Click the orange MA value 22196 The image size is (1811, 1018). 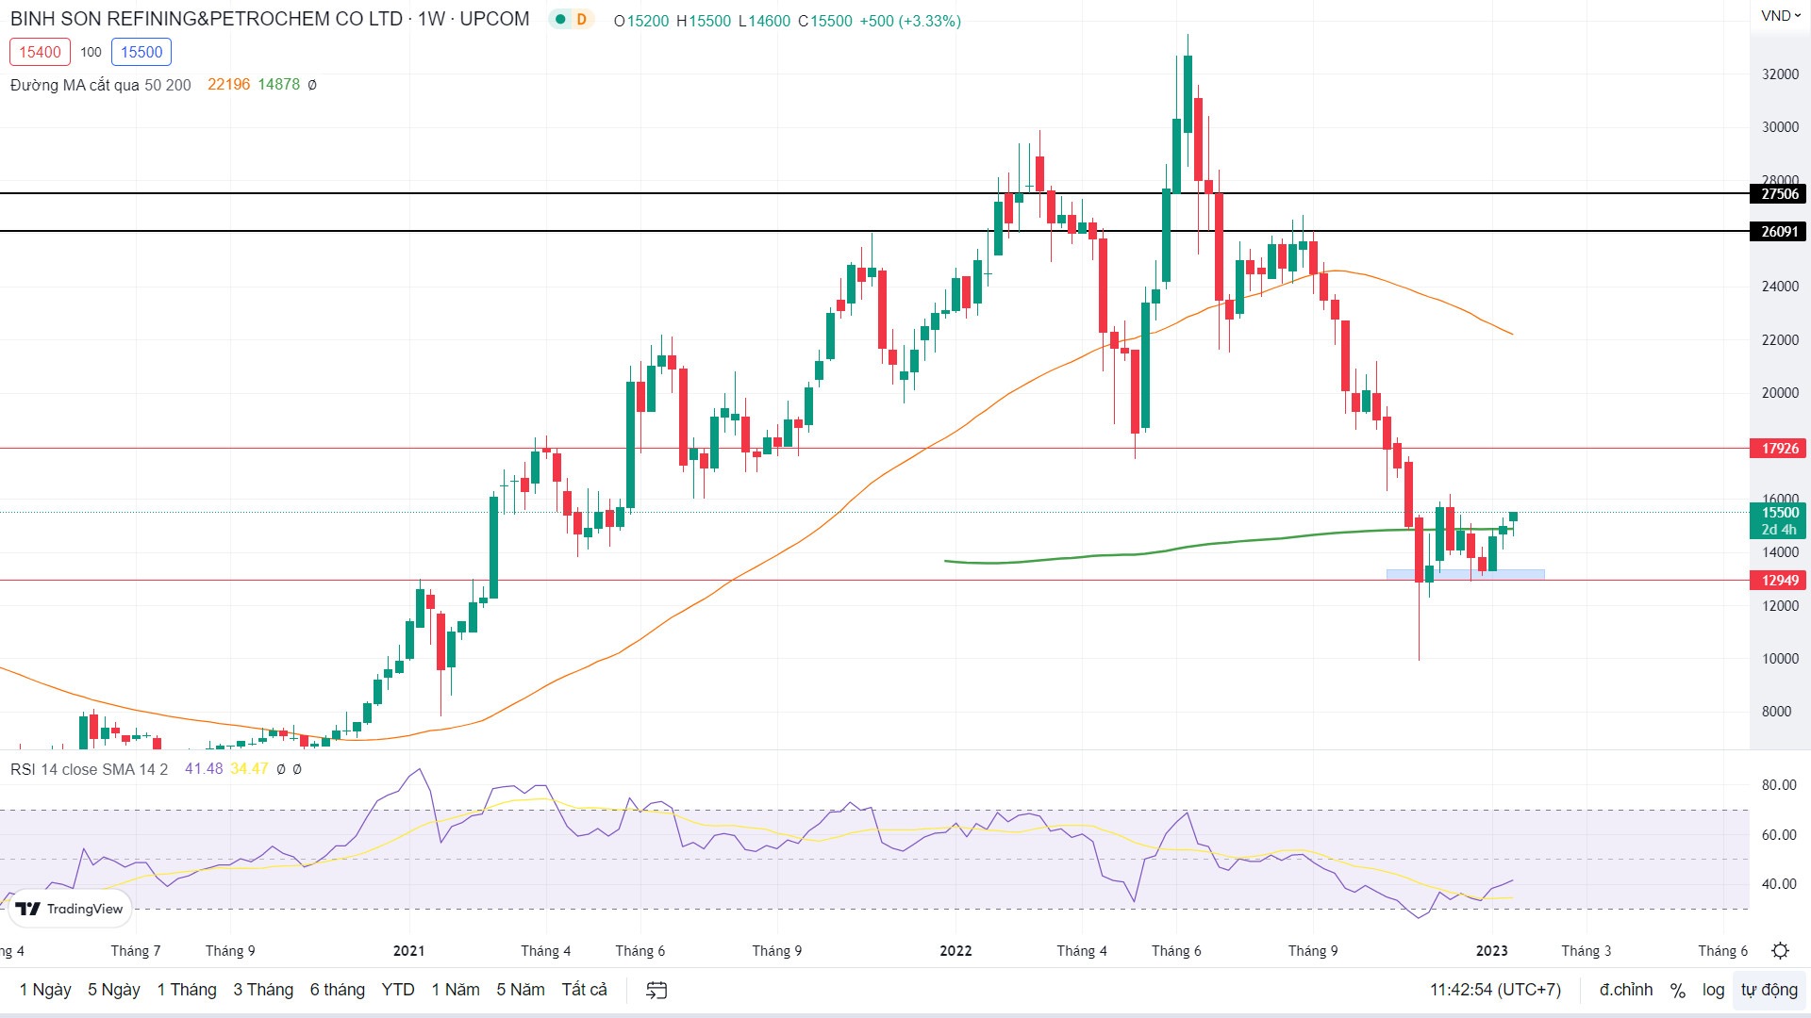point(229,84)
